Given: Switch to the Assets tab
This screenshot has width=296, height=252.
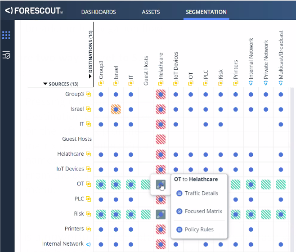Looking at the screenshot, I should tap(151, 12).
